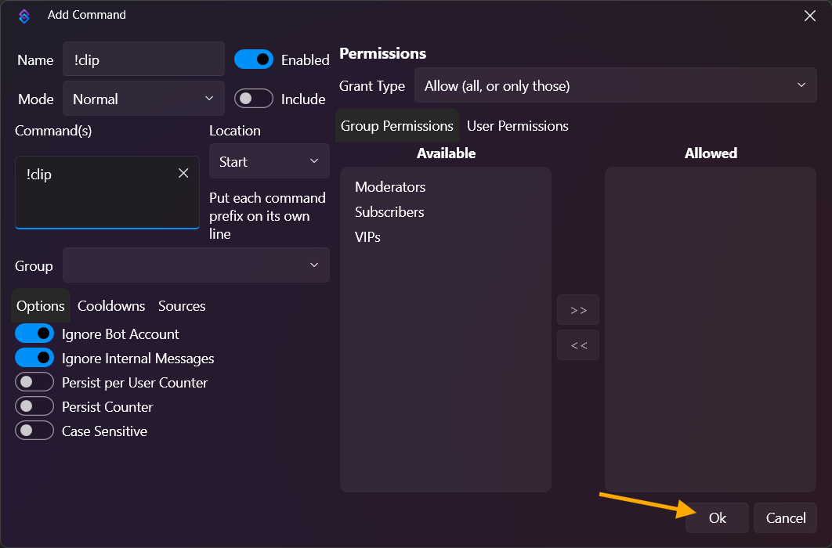832x548 pixels.
Task: Clear the !clip text with the X icon
Action: point(183,174)
